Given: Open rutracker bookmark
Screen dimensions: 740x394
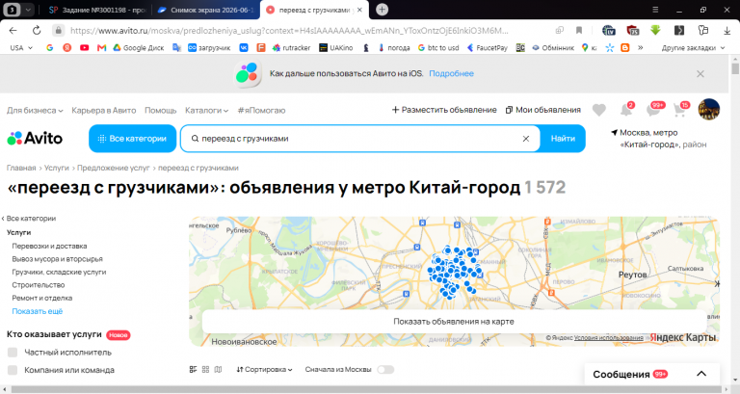Looking at the screenshot, I should point(291,47).
